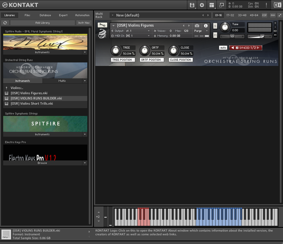Toggle the aux sends button
Viewport: 283px width, 244px height.
click(273, 15)
